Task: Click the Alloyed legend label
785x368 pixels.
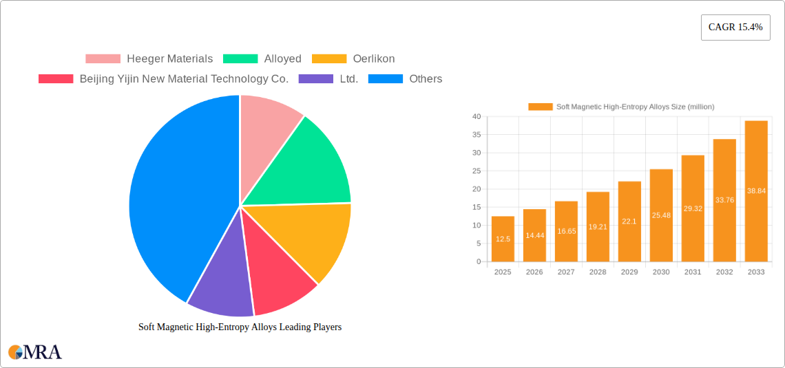Action: pyautogui.click(x=283, y=59)
